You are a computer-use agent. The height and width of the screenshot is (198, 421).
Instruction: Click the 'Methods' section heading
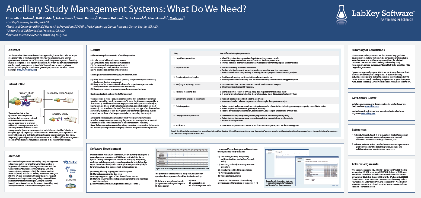click(14, 156)
